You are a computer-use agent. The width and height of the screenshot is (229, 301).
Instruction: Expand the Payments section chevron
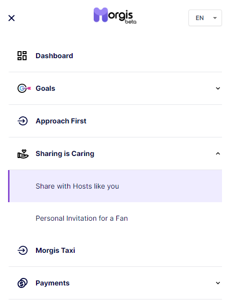tap(218, 283)
